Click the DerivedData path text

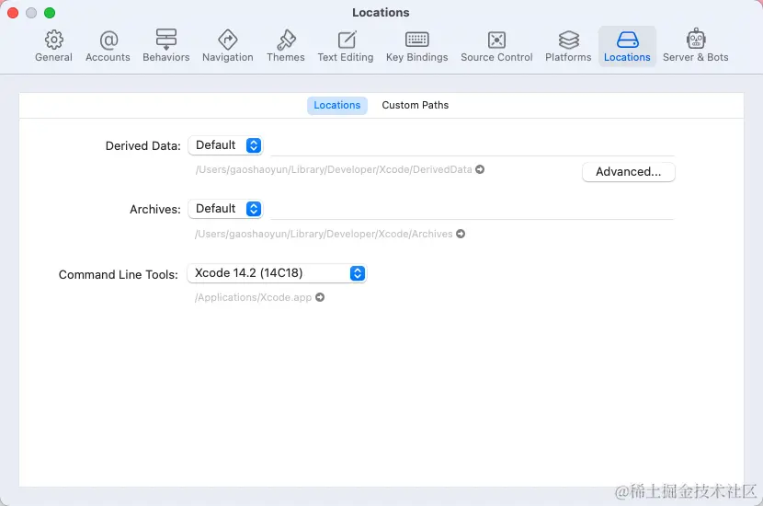pos(334,169)
